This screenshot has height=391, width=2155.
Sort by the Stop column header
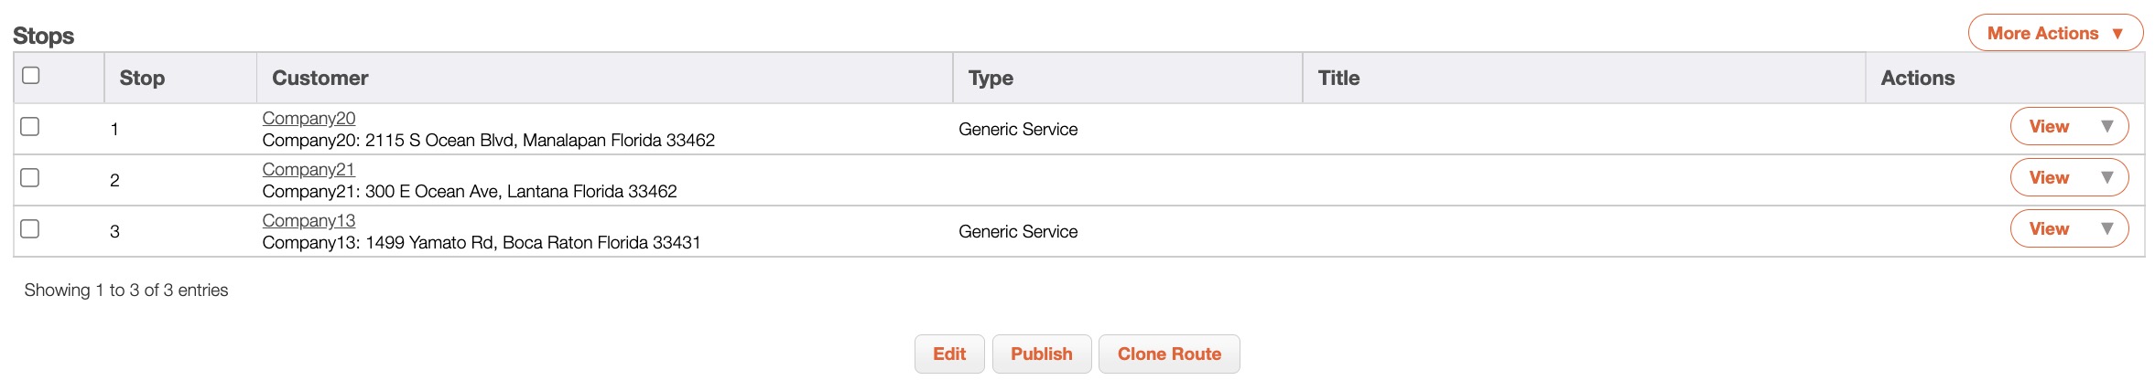[142, 79]
